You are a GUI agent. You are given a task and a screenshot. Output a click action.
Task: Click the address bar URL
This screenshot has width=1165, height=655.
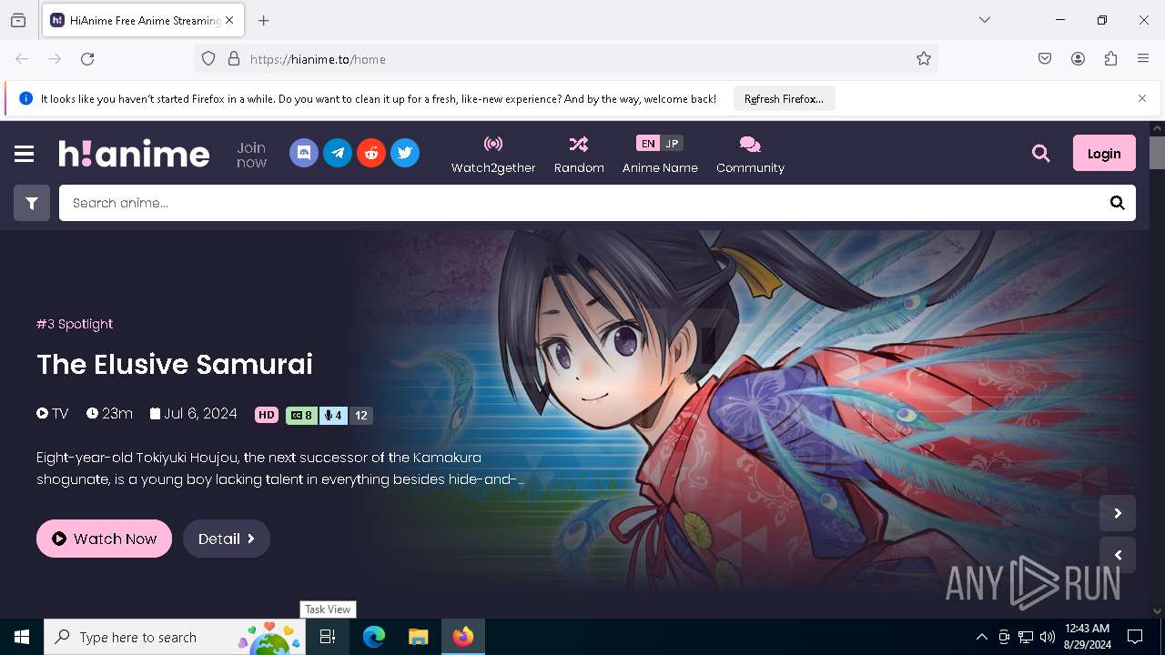[318, 59]
